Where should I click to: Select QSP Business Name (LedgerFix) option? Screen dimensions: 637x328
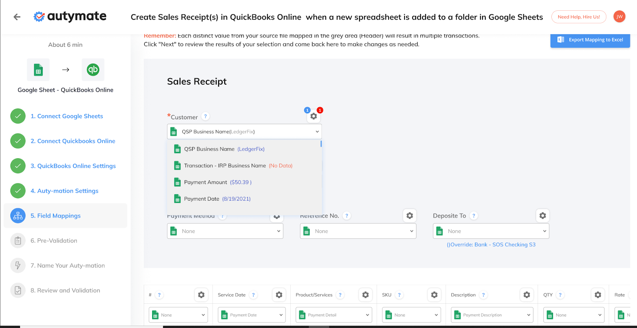point(244,149)
